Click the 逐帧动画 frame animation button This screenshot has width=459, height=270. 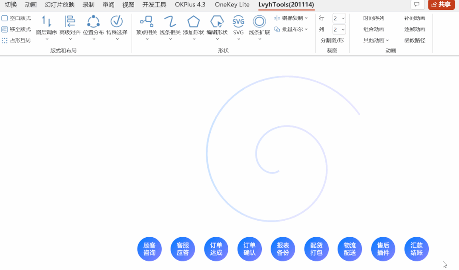[415, 29]
